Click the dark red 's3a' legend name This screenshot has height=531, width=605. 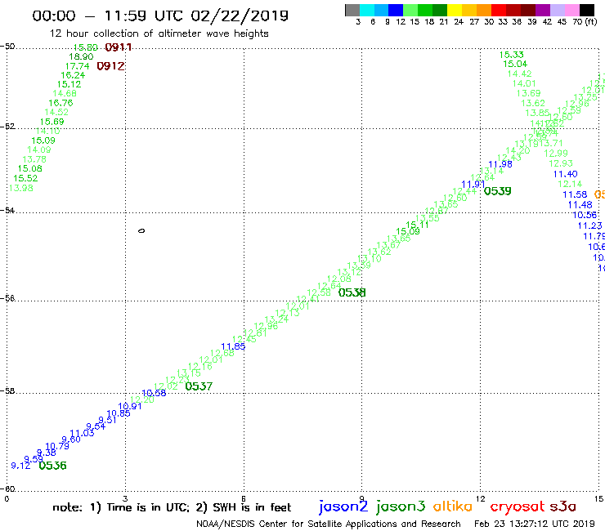point(563,506)
